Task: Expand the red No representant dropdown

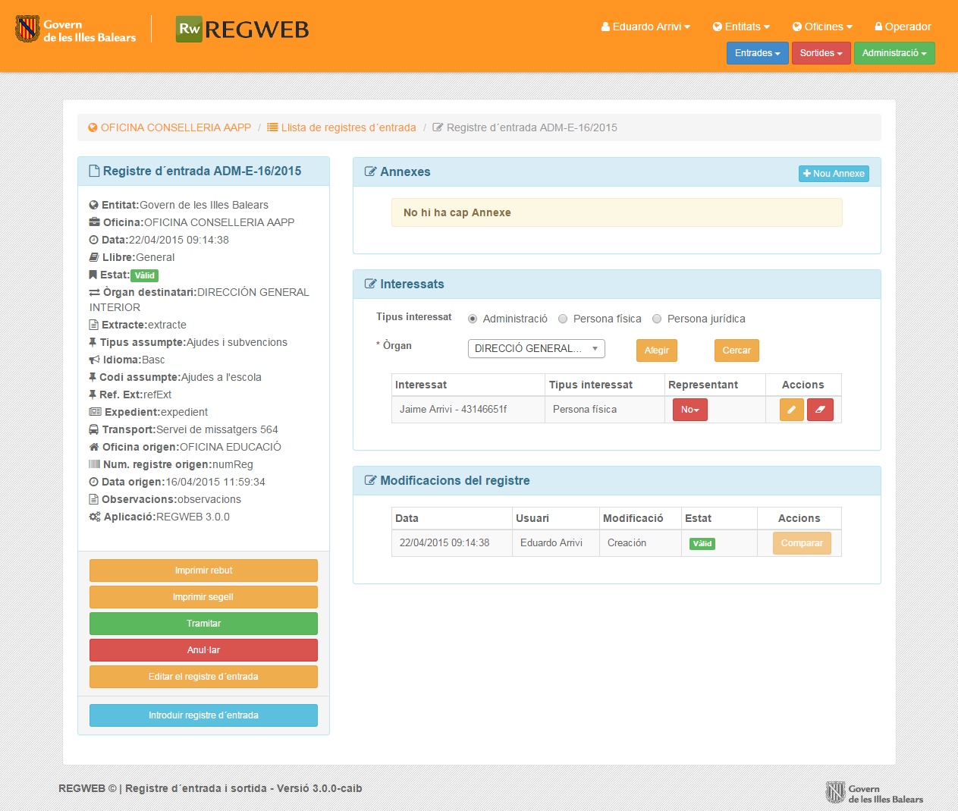Action: coord(689,410)
